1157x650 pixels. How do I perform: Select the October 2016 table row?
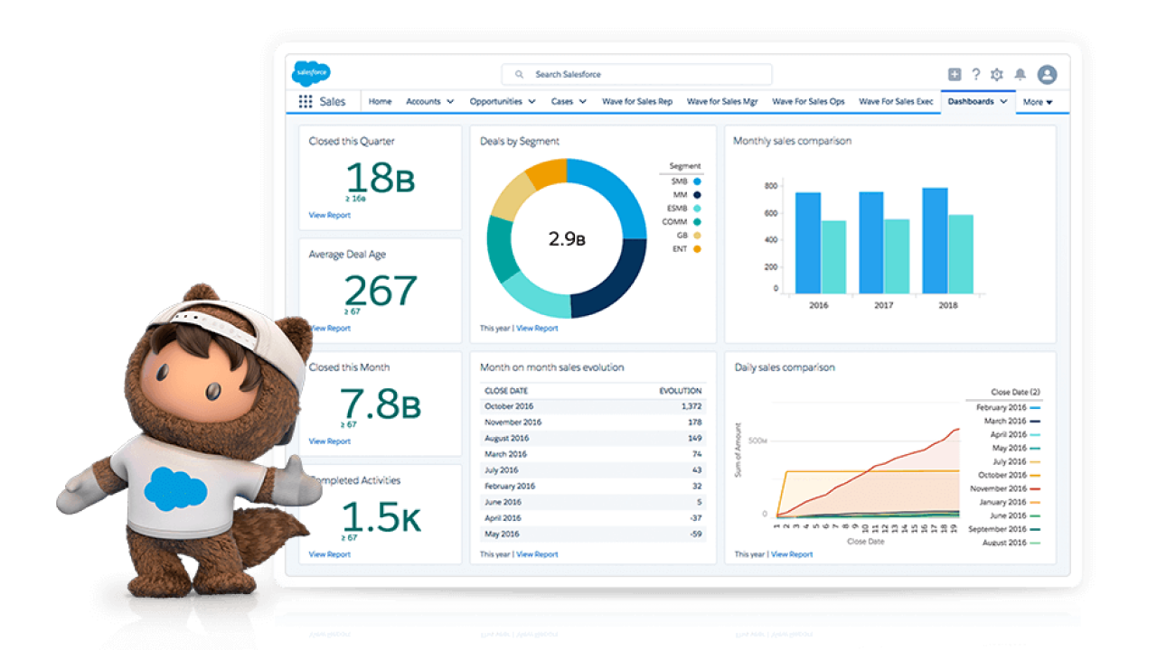[x=592, y=406]
